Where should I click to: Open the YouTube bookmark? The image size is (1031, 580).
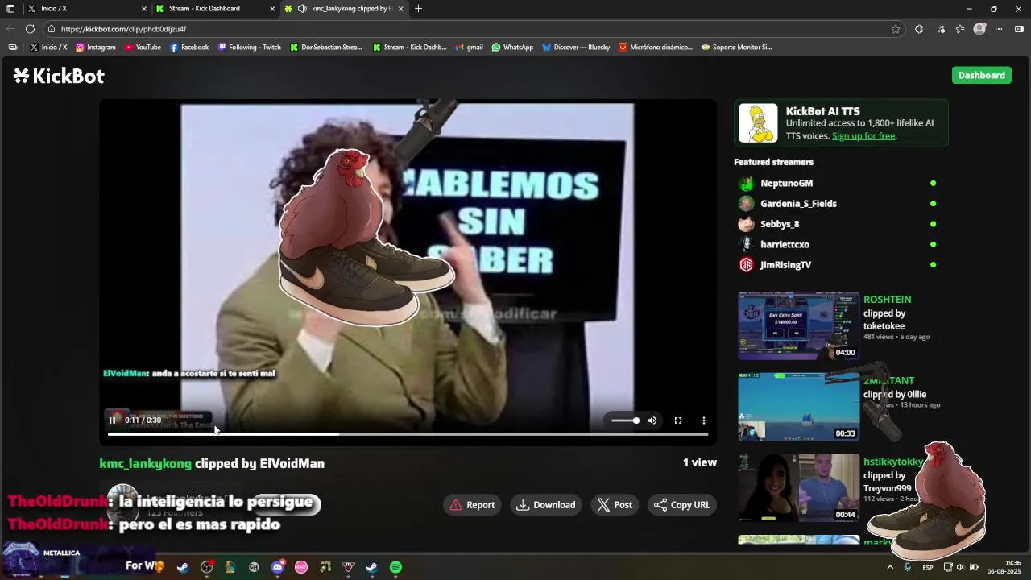[143, 48]
